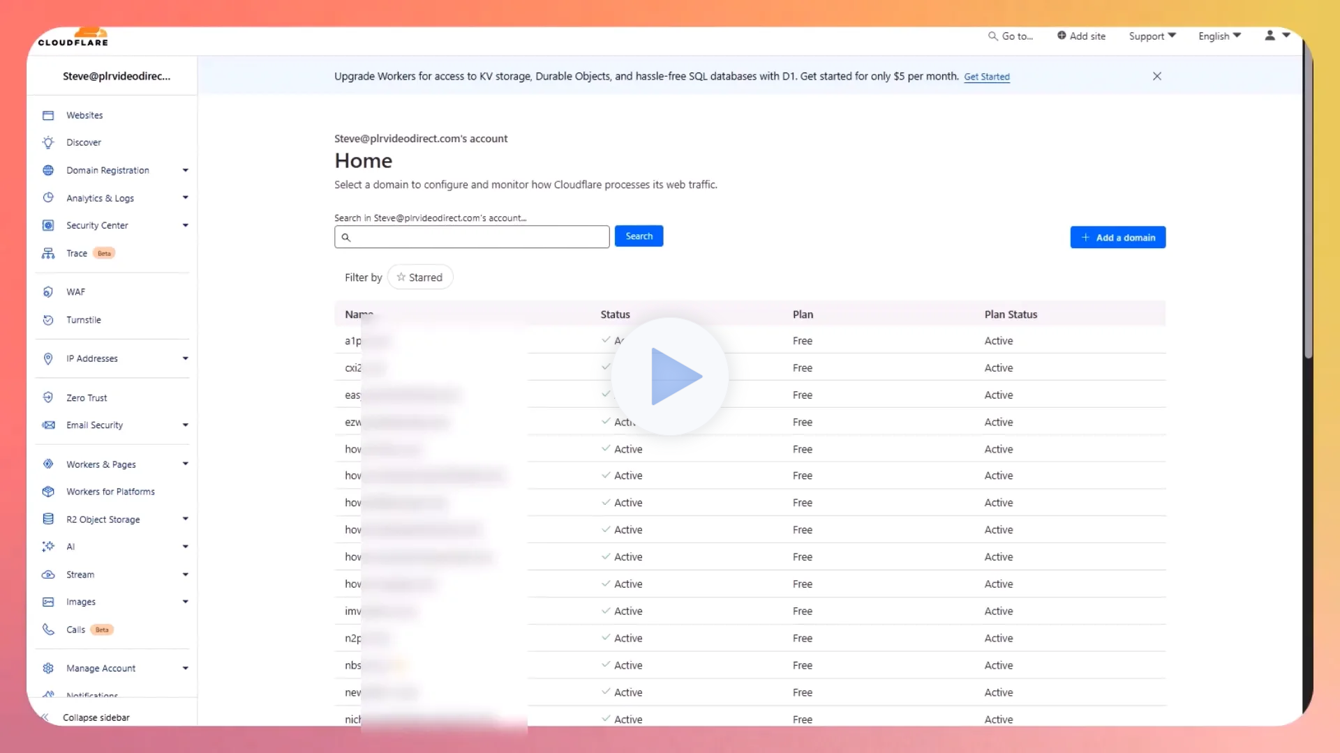
Task: Follow the Get Started link
Action: click(x=987, y=77)
